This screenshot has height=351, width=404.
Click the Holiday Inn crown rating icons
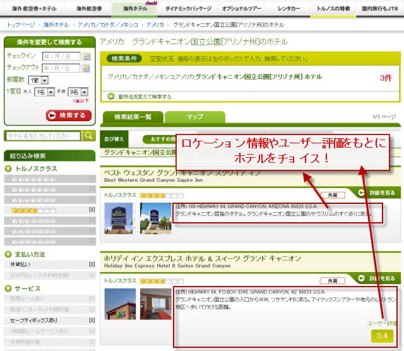162,281
